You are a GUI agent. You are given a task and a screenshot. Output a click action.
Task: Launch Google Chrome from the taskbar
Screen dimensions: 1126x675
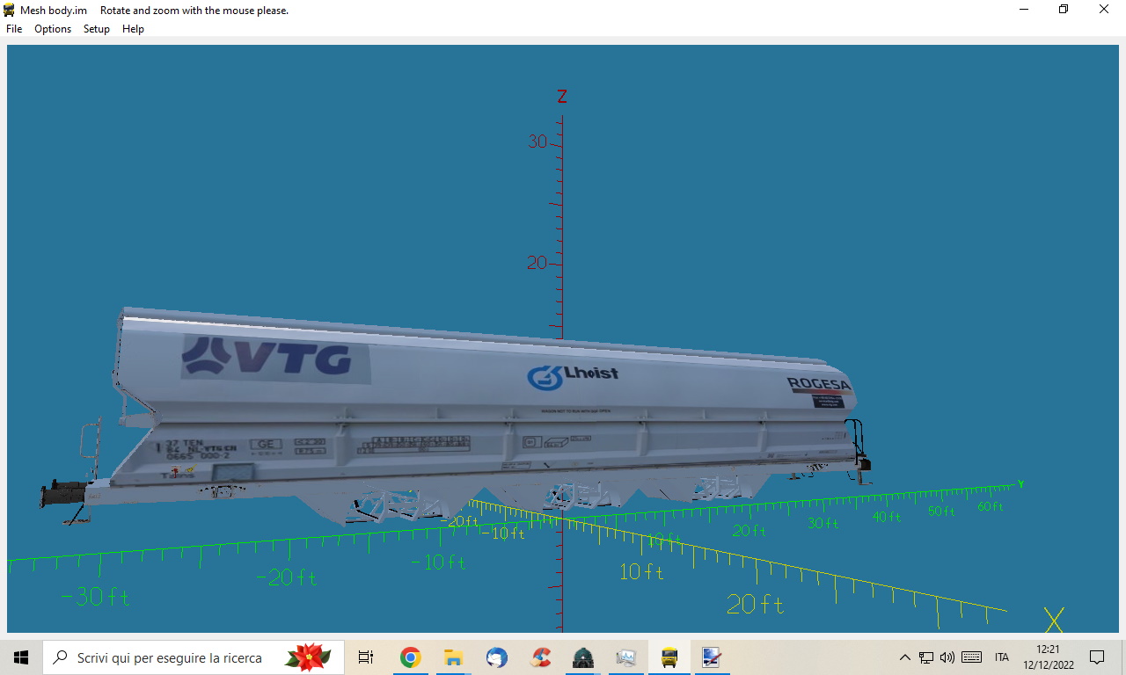(410, 657)
